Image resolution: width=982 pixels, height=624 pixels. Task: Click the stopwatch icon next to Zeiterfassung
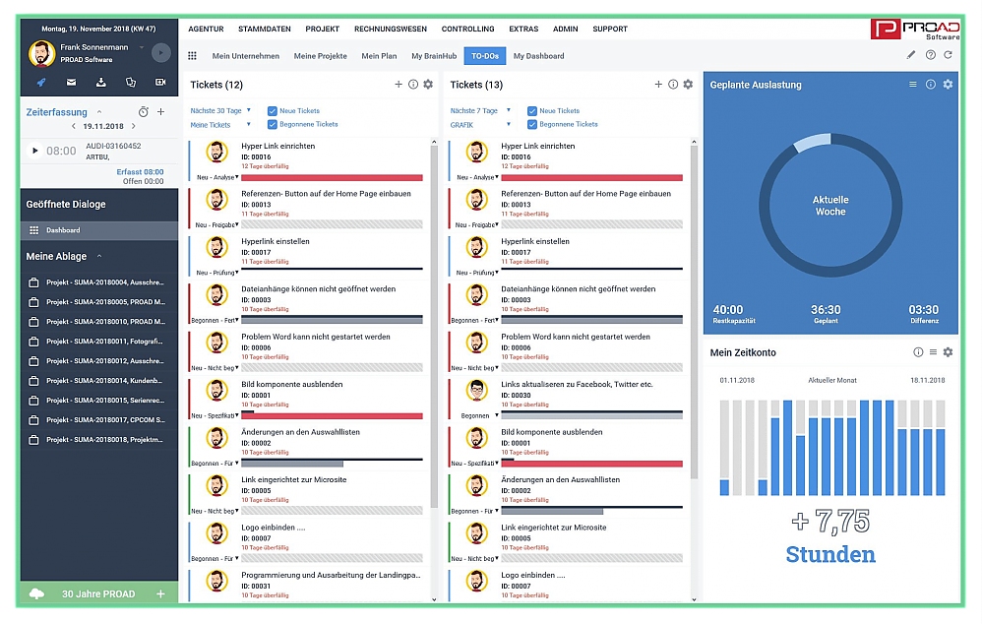coord(143,111)
